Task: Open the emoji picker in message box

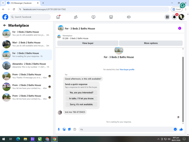Action: coord(175,129)
